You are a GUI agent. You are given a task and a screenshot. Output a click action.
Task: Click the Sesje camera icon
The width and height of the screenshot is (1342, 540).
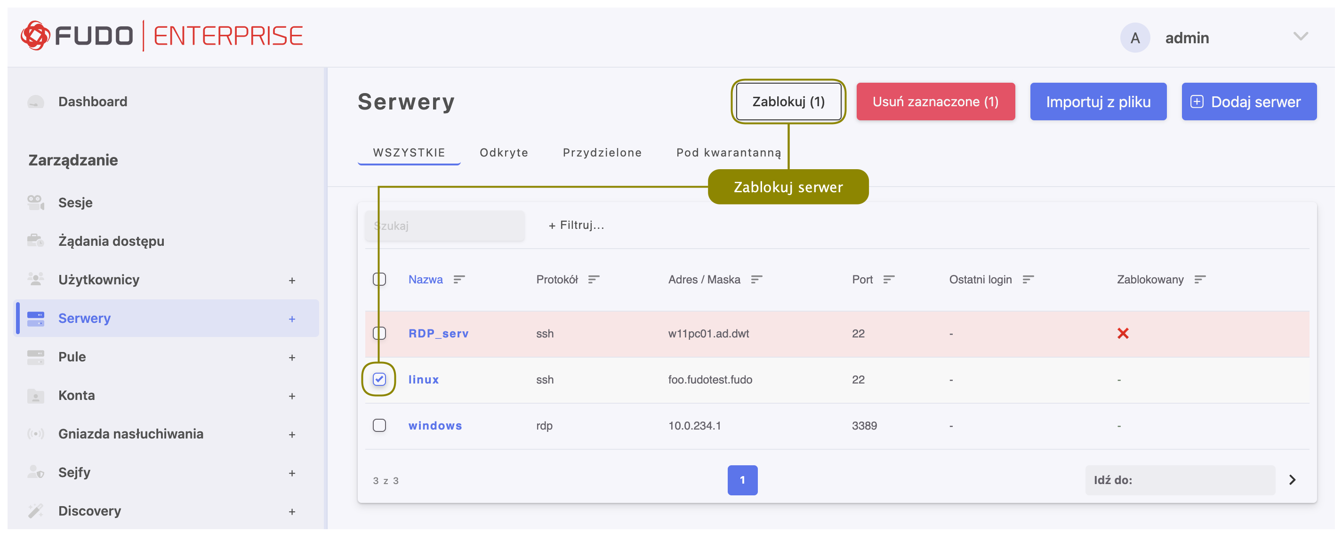(x=35, y=203)
